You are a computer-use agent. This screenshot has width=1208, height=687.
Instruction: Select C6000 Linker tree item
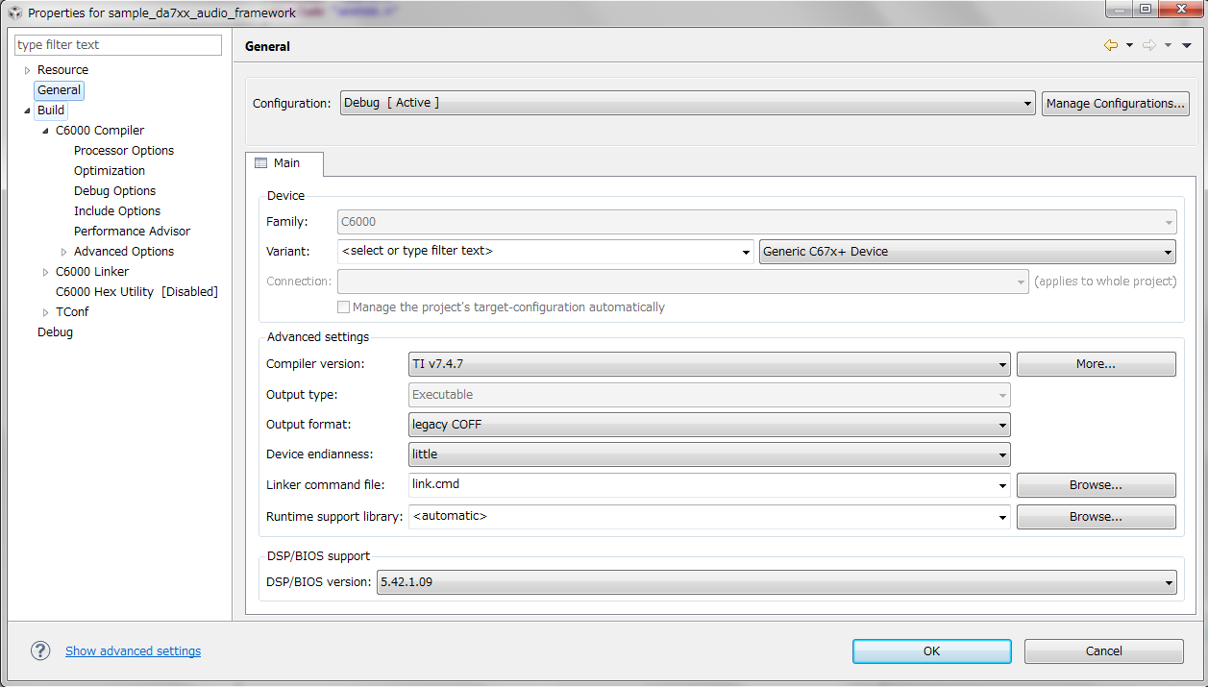(x=92, y=272)
